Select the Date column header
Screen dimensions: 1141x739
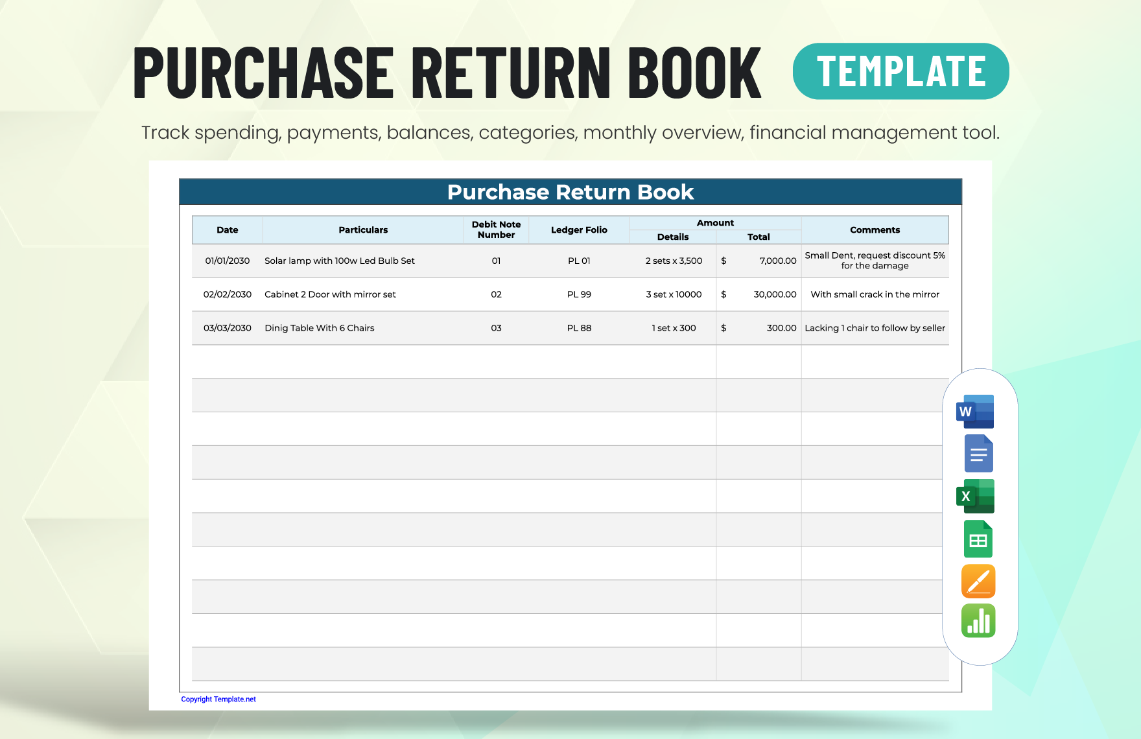228,230
